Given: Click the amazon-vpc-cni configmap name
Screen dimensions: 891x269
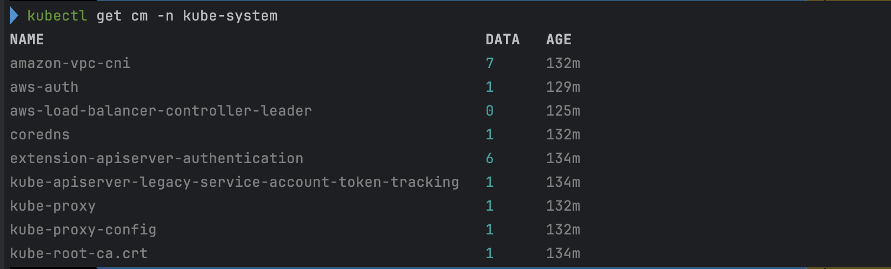Looking at the screenshot, I should click(70, 63).
